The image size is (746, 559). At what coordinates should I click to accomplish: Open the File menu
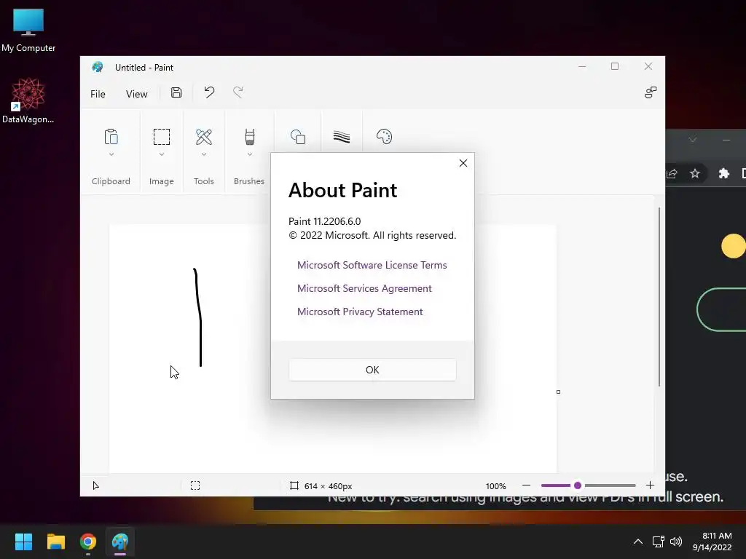tap(98, 94)
